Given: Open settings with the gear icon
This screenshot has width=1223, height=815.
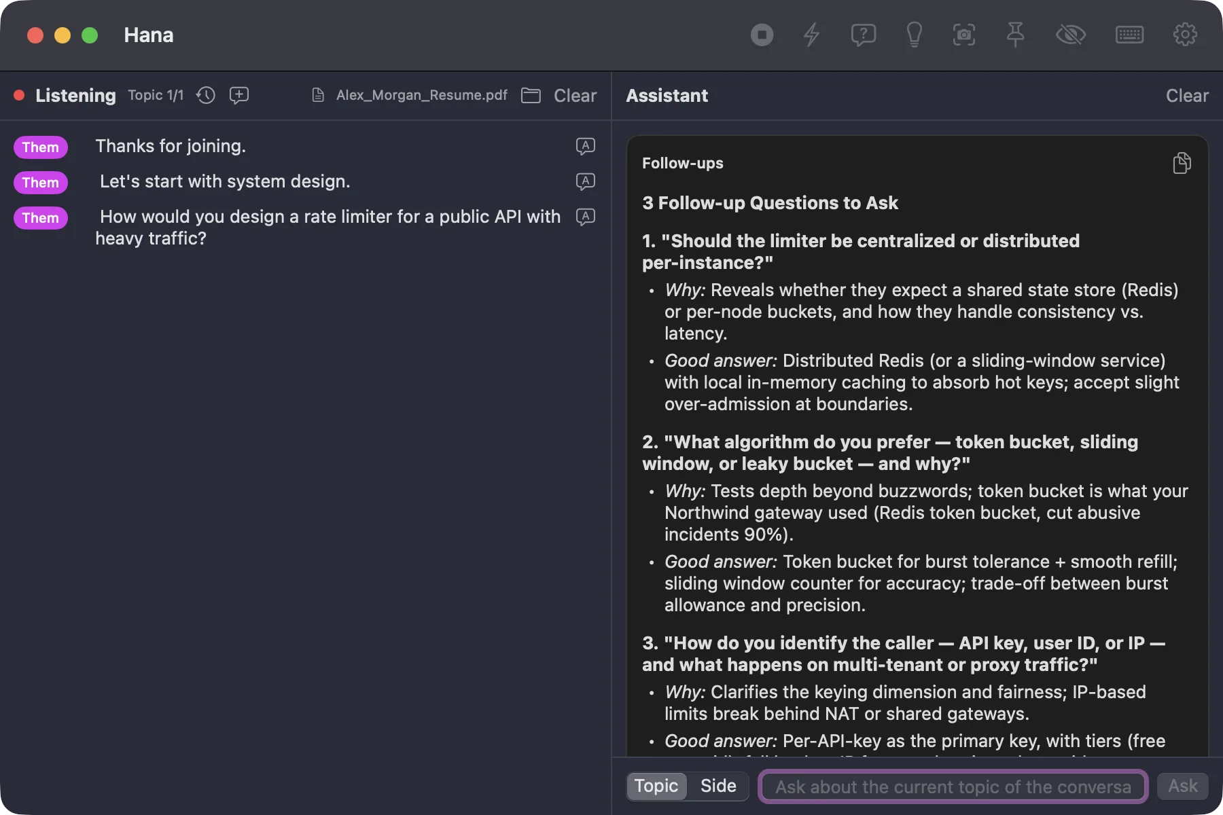Looking at the screenshot, I should pyautogui.click(x=1185, y=35).
